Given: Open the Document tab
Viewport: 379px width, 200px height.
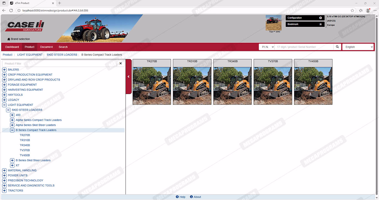Looking at the screenshot, I should click(x=46, y=47).
